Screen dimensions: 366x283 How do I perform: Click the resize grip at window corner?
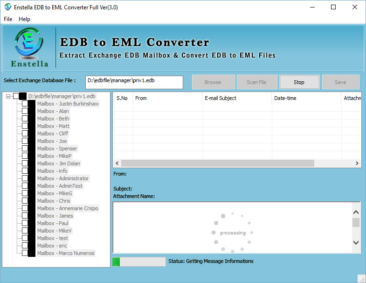pos(361,278)
